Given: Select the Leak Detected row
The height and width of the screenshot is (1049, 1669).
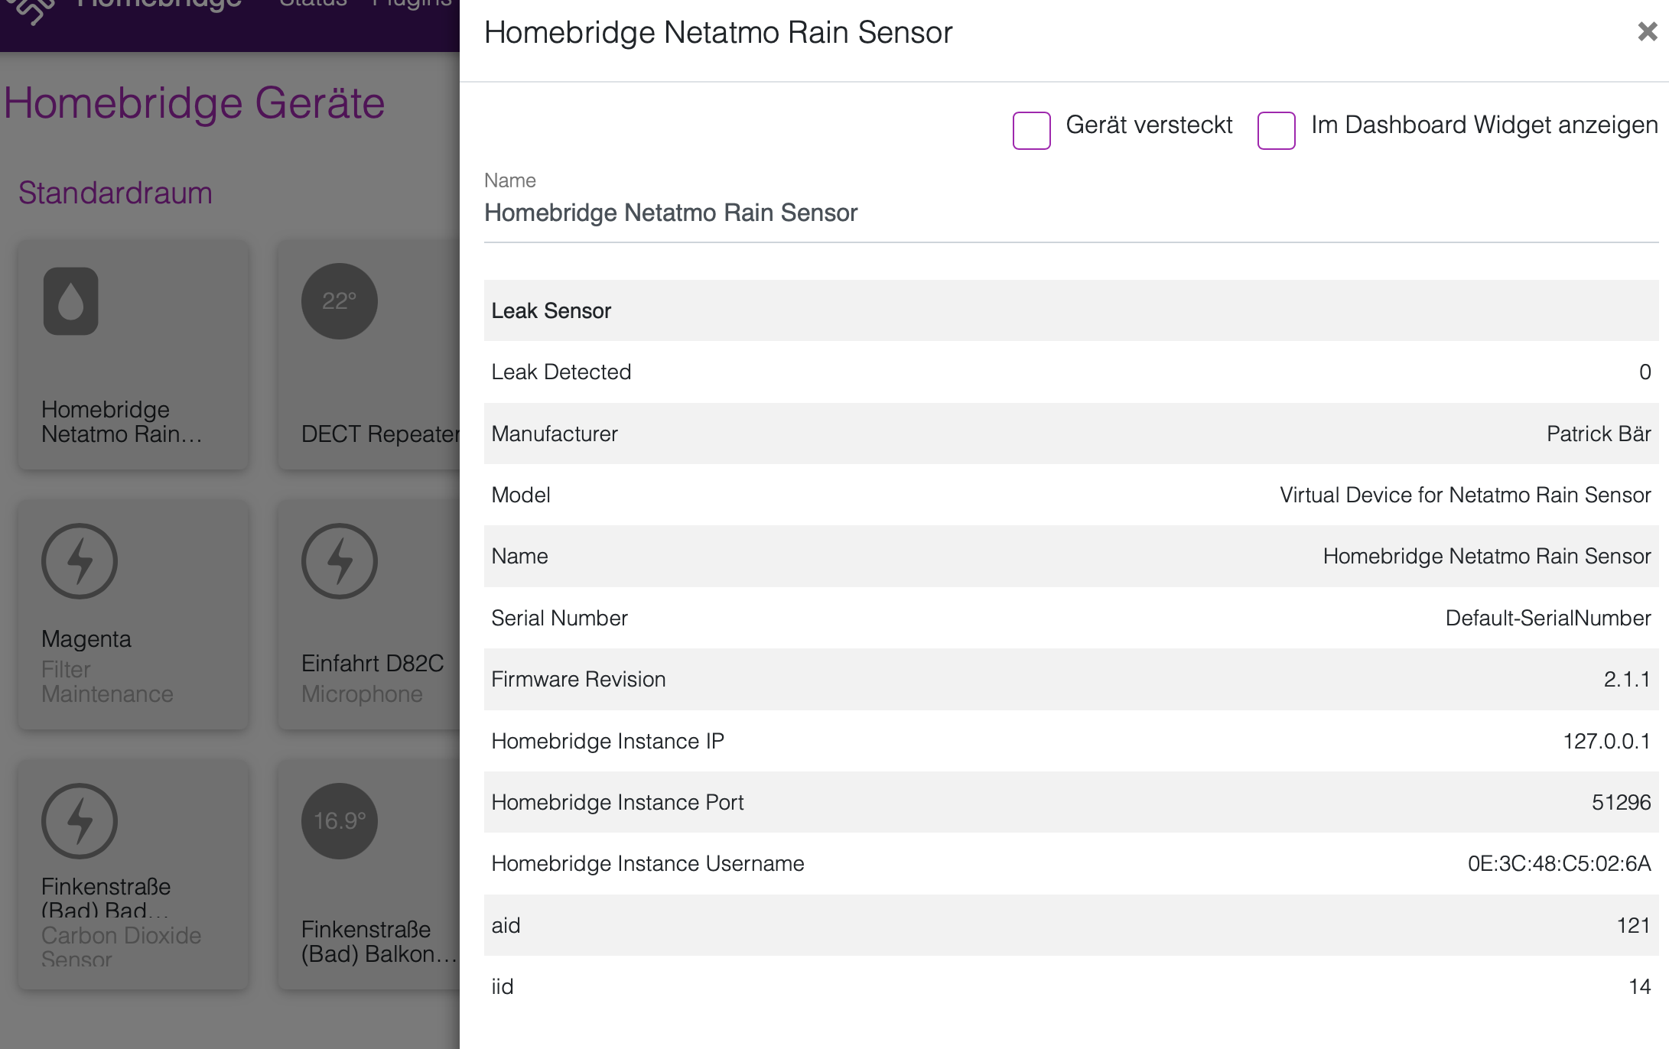Looking at the screenshot, I should point(1071,372).
